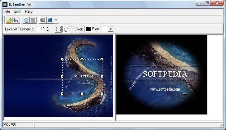Click the 292x255 size in status bar
The width and height of the screenshot is (226, 130).
coord(9,125)
